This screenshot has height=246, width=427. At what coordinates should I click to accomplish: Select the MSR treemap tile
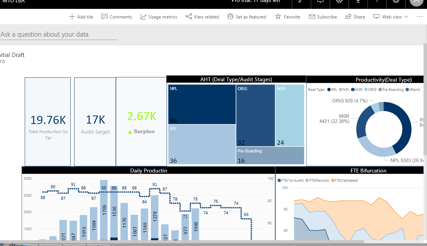click(x=290, y=115)
